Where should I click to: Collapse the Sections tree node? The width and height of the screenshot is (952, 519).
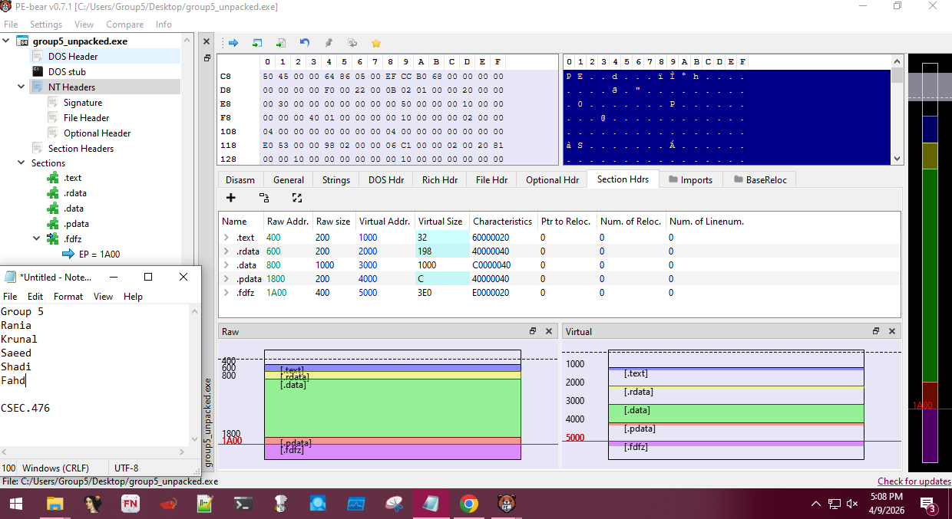pyautogui.click(x=22, y=163)
